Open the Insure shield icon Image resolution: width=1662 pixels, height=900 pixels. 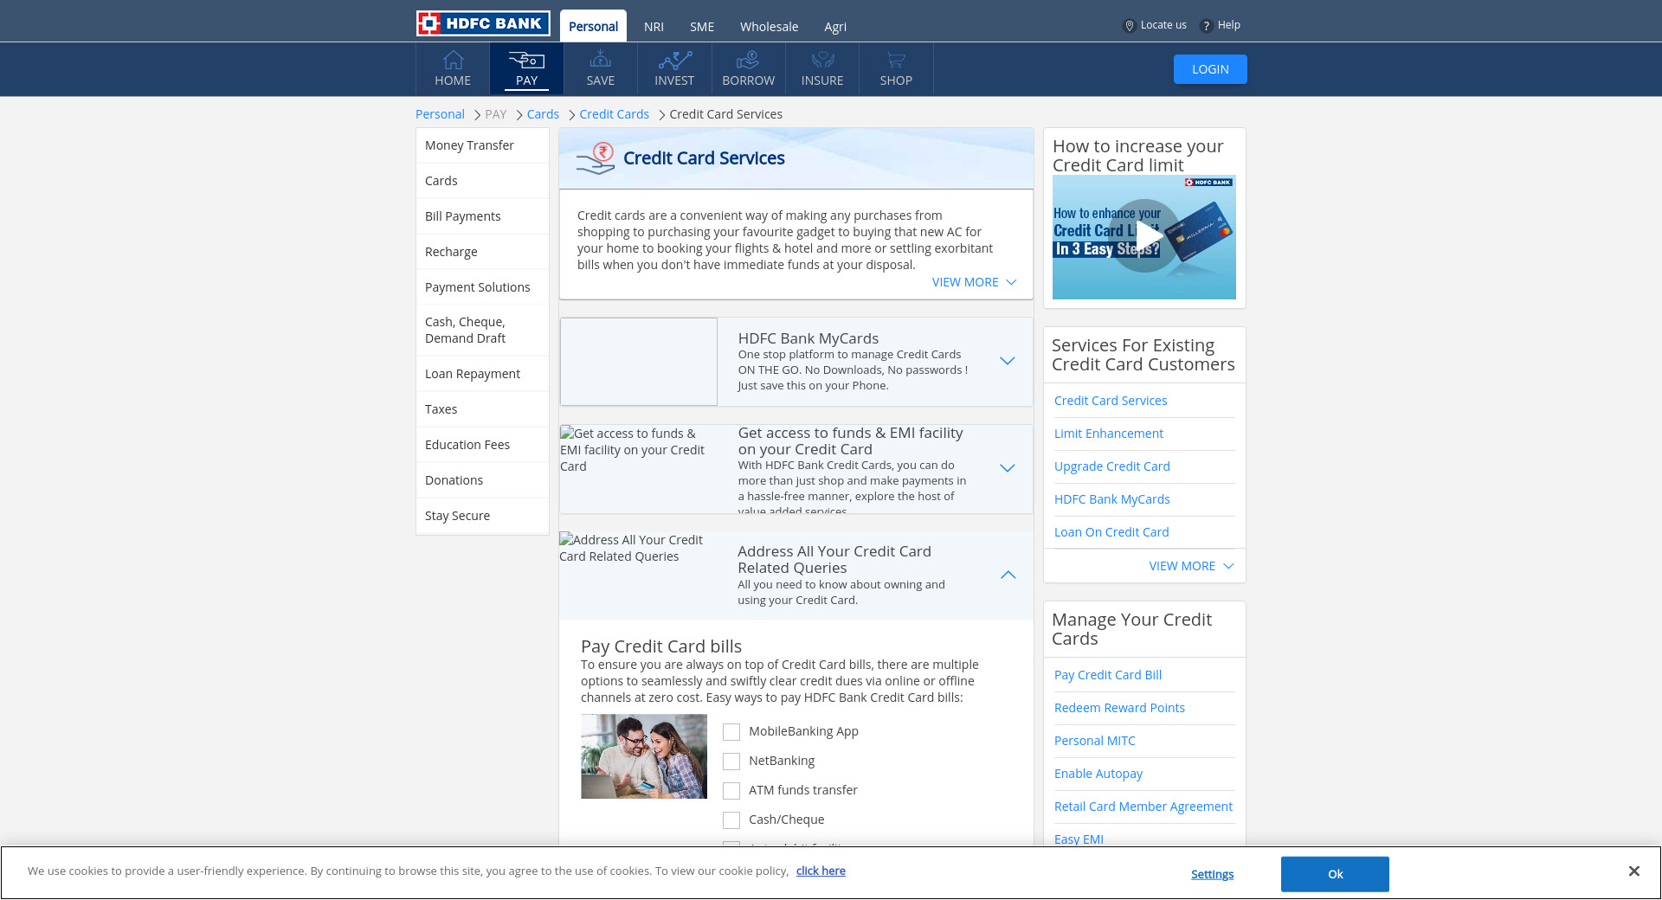click(822, 61)
